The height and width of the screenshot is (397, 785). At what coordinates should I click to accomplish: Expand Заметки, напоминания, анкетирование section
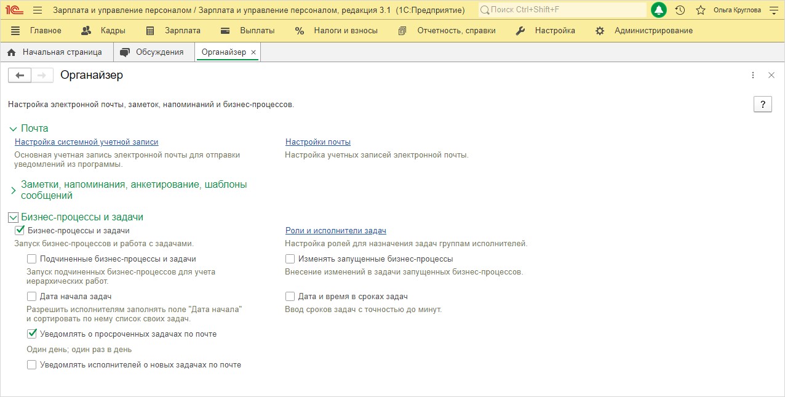[x=14, y=190]
